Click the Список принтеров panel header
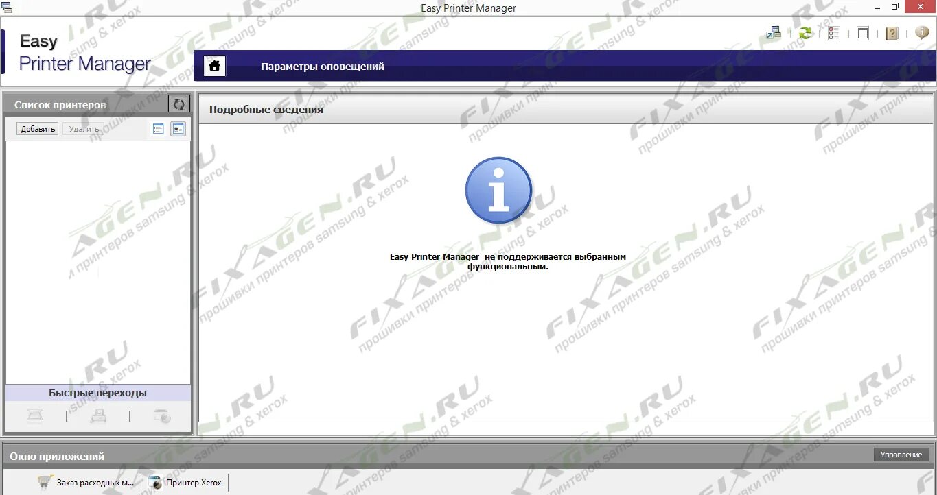This screenshot has height=495, width=937. coord(60,105)
